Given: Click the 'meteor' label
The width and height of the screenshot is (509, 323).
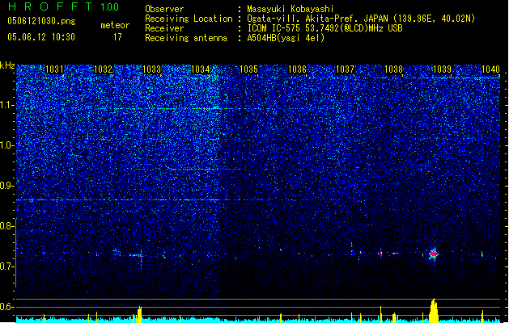Looking at the screenshot, I should [x=115, y=25].
